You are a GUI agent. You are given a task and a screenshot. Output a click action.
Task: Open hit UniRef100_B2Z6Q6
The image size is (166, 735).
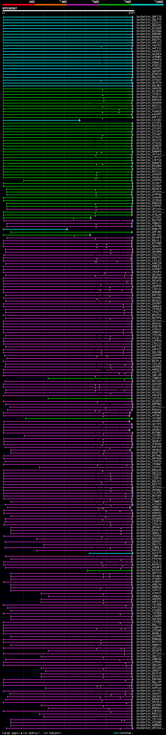[149, 31]
